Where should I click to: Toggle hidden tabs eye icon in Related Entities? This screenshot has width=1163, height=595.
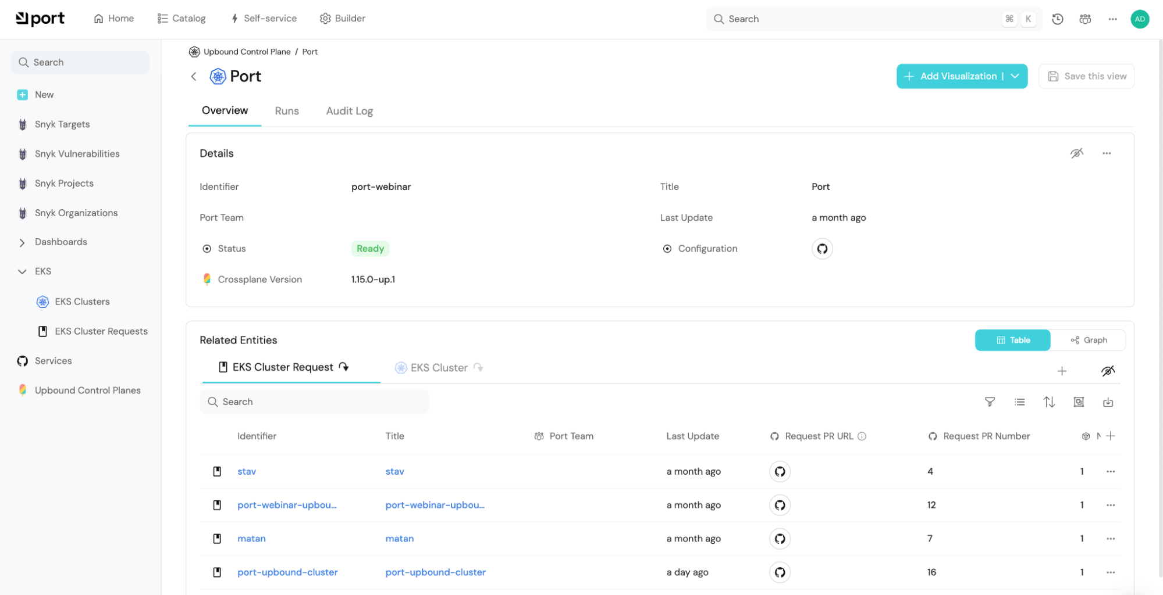1108,371
